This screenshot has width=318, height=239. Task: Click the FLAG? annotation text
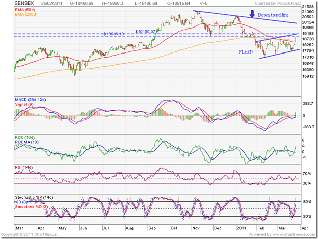[246, 52]
